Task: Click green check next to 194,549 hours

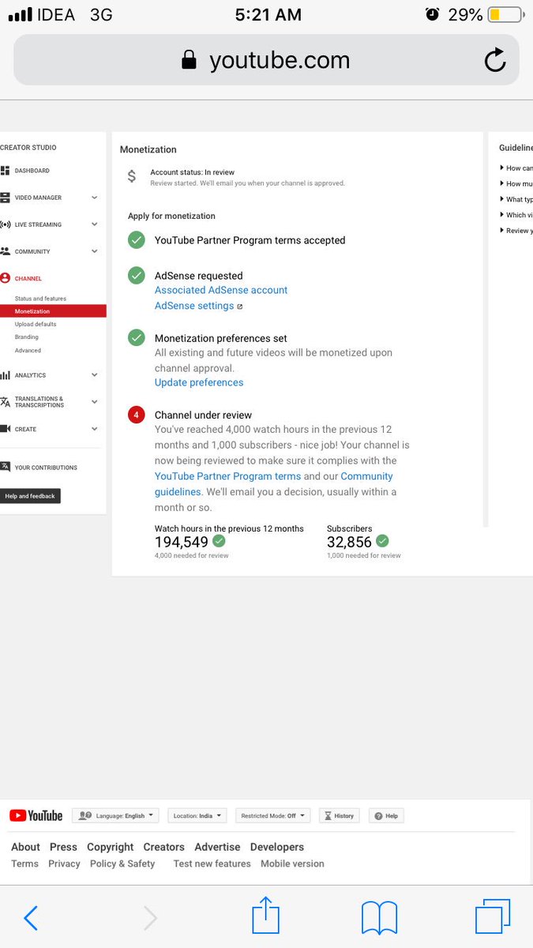Action: click(x=220, y=541)
